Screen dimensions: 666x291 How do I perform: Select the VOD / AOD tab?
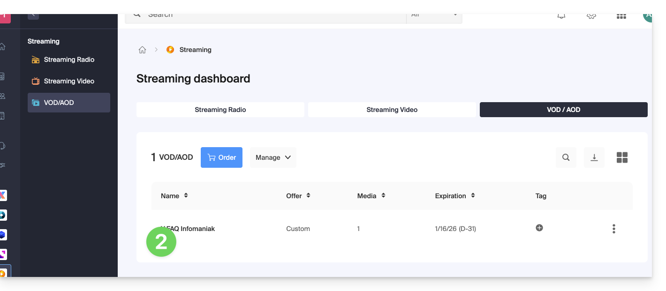pyautogui.click(x=563, y=110)
